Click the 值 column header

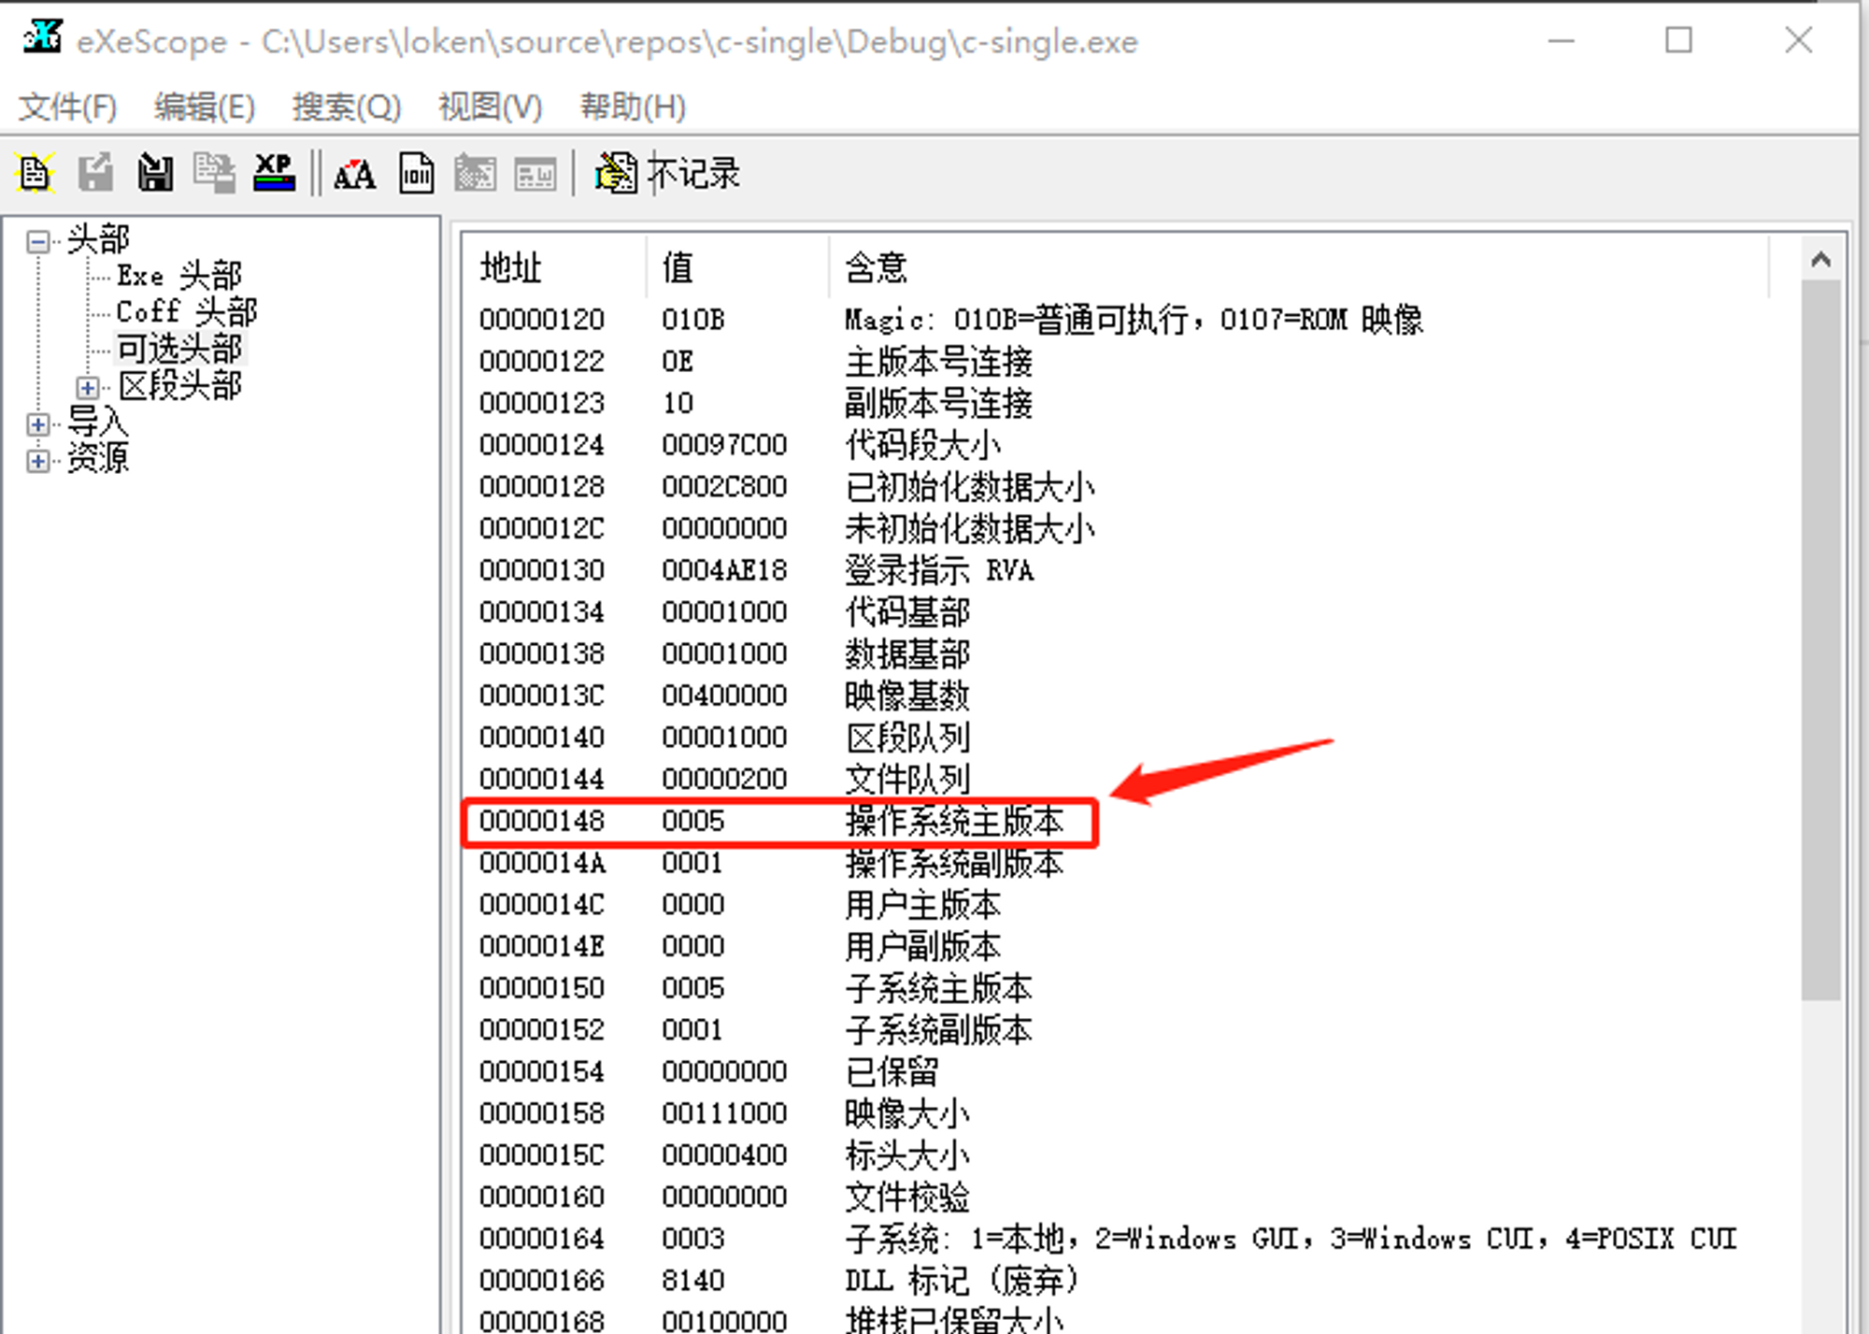[x=737, y=267]
